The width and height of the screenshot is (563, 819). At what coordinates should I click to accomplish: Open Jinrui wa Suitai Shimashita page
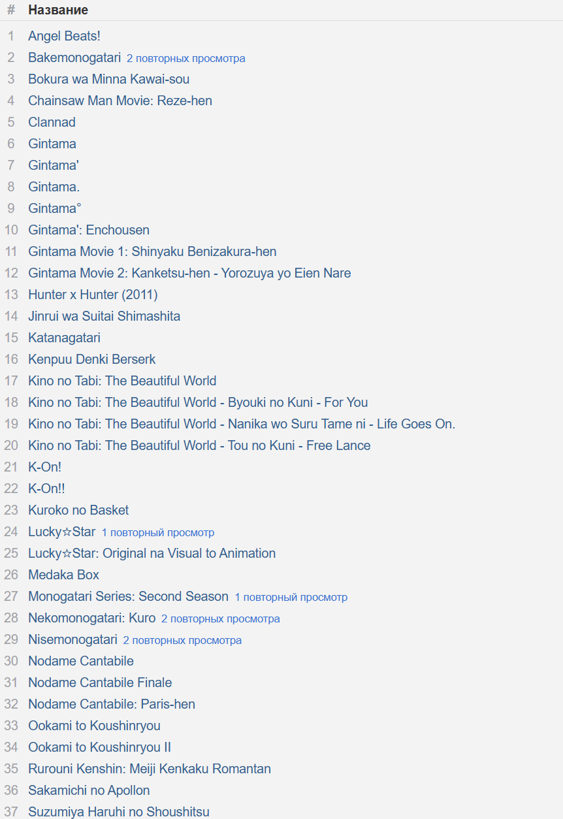point(104,316)
